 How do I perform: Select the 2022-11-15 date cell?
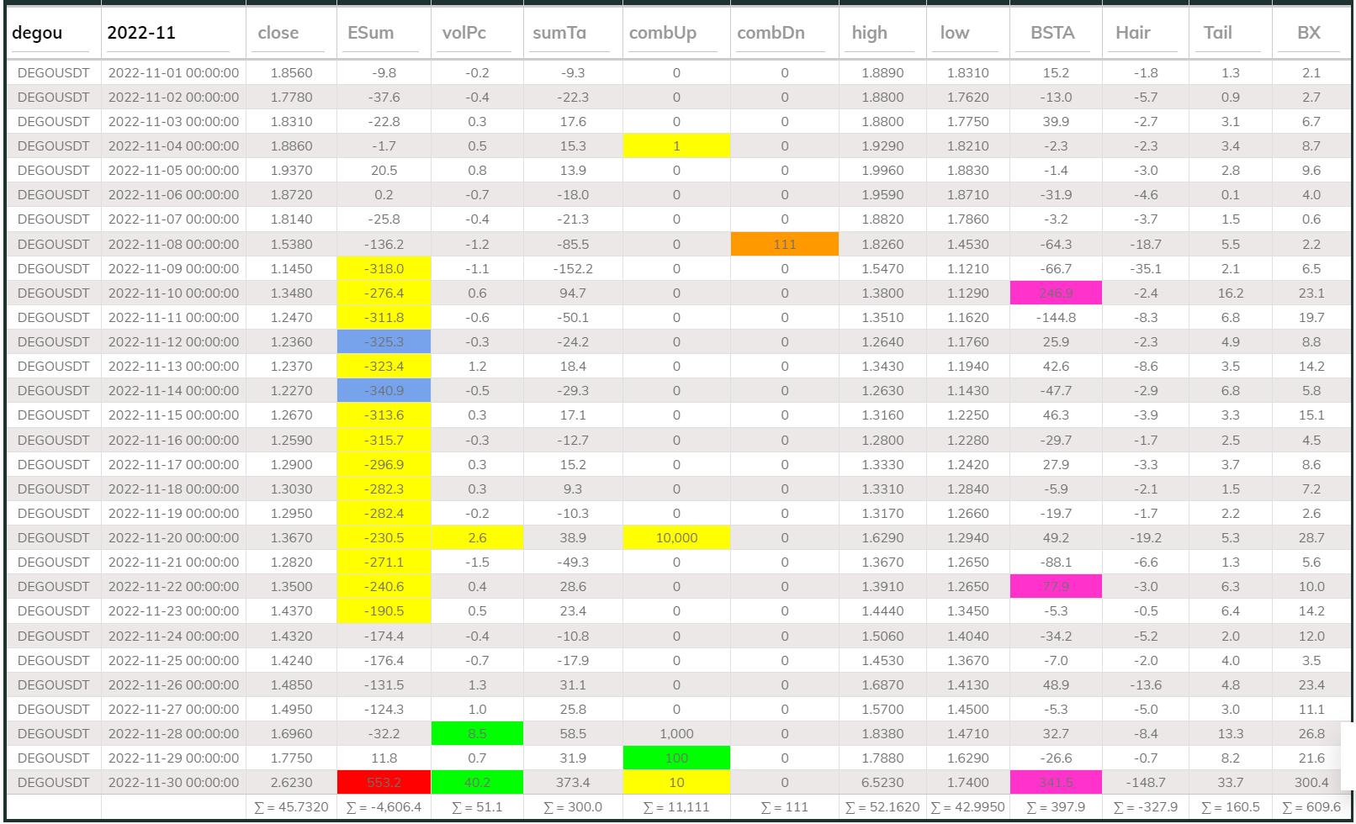point(173,415)
